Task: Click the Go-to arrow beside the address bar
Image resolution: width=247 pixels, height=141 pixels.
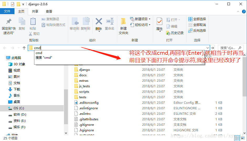Action: point(213,48)
